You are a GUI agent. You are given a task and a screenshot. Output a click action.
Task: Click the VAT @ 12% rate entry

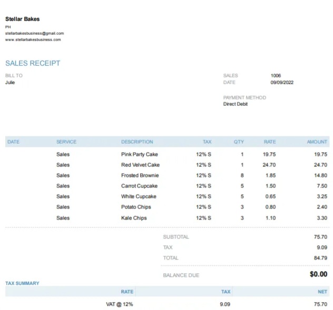pos(120,304)
